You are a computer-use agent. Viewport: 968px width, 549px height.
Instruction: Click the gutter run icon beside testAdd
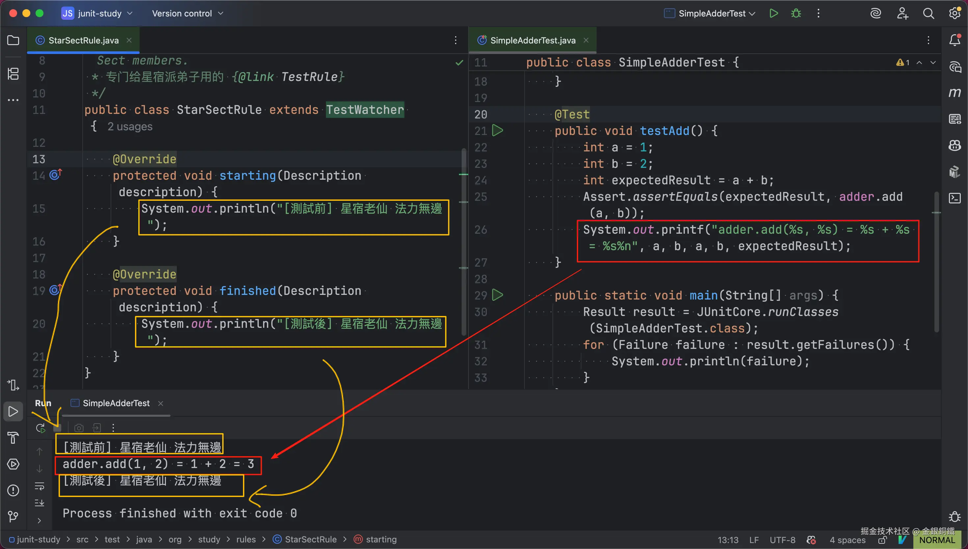pyautogui.click(x=498, y=131)
